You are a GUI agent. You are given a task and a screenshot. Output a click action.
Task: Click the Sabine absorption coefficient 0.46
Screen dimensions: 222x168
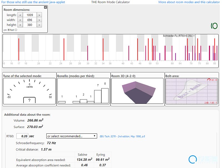(x=84, y=165)
